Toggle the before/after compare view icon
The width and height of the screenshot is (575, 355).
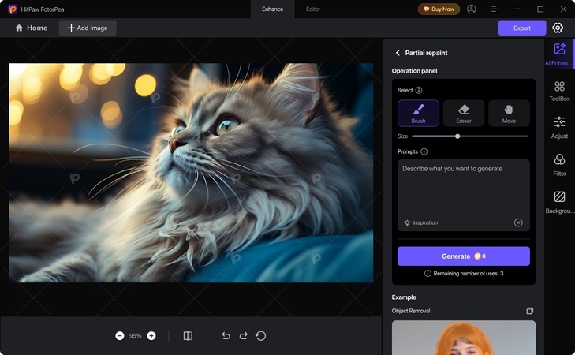point(188,336)
